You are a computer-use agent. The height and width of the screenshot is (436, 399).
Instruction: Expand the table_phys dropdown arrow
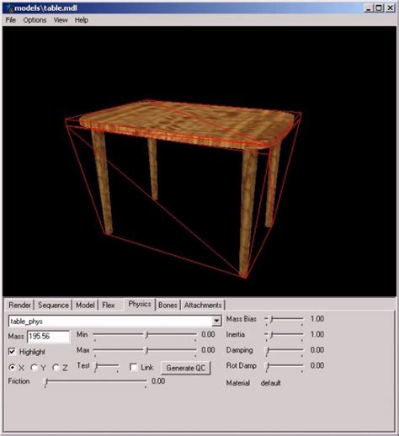(x=216, y=321)
